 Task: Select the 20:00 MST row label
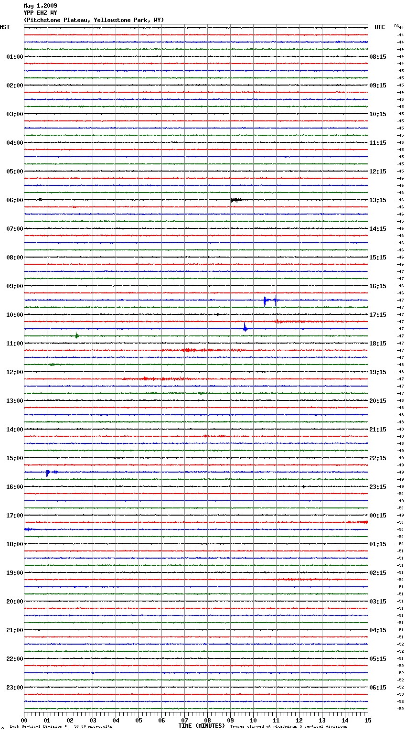pos(14,602)
